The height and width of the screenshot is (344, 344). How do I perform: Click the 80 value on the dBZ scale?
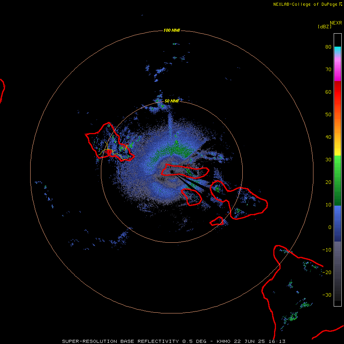328,47
